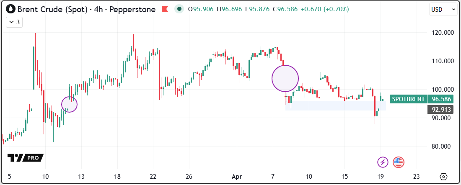
Task: Click the TradingView PRO logo
Action: pyautogui.click(x=25, y=158)
